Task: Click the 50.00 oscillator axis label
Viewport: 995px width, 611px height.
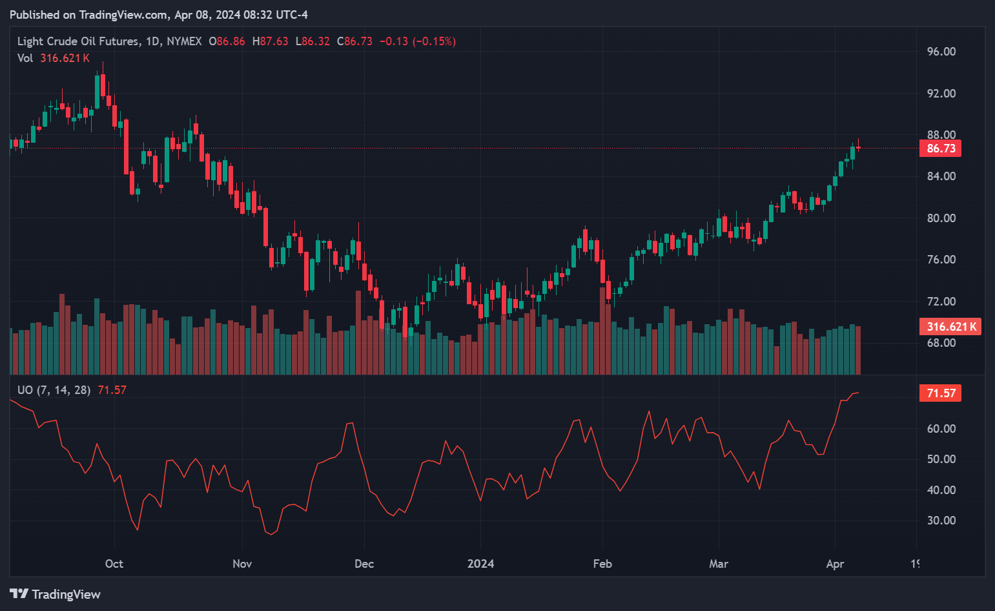Action: (941, 459)
